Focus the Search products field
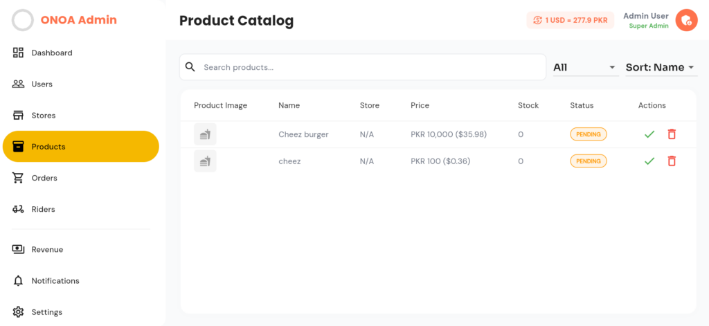The image size is (709, 326). (x=363, y=67)
